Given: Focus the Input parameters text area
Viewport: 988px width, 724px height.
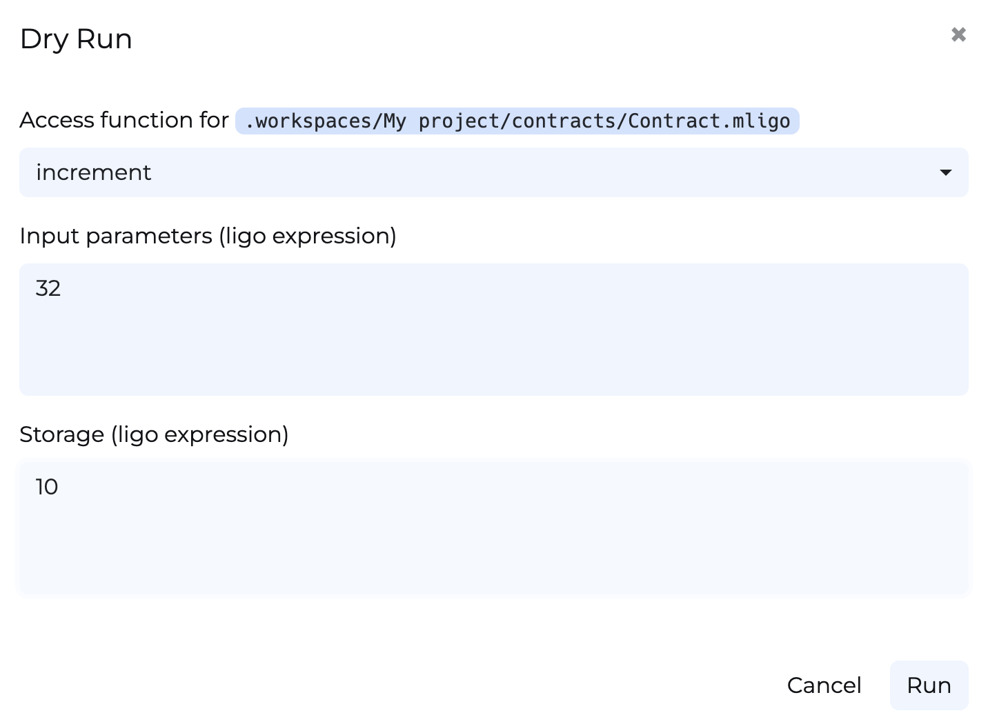Looking at the screenshot, I should [493, 329].
